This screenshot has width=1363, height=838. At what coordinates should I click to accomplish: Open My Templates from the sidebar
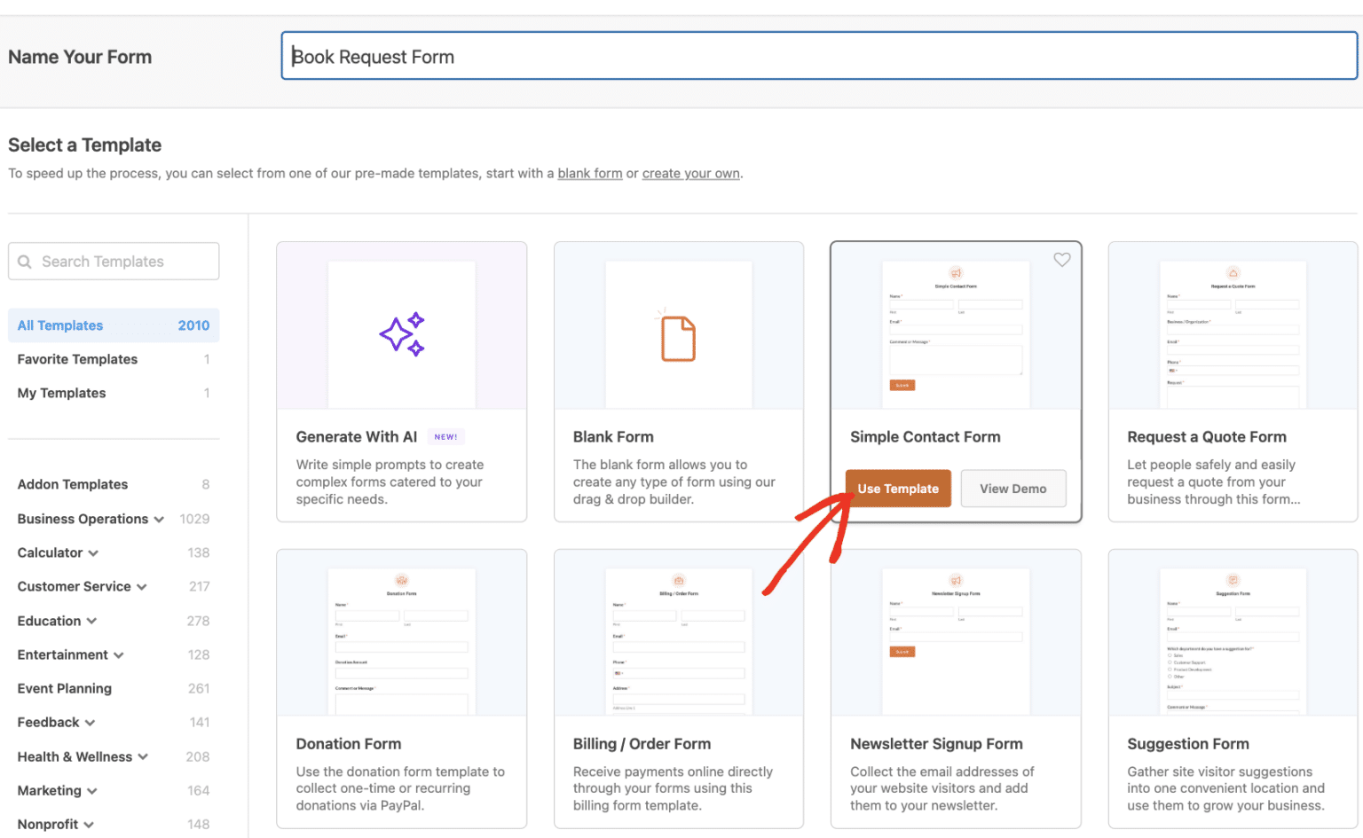pyautogui.click(x=61, y=393)
